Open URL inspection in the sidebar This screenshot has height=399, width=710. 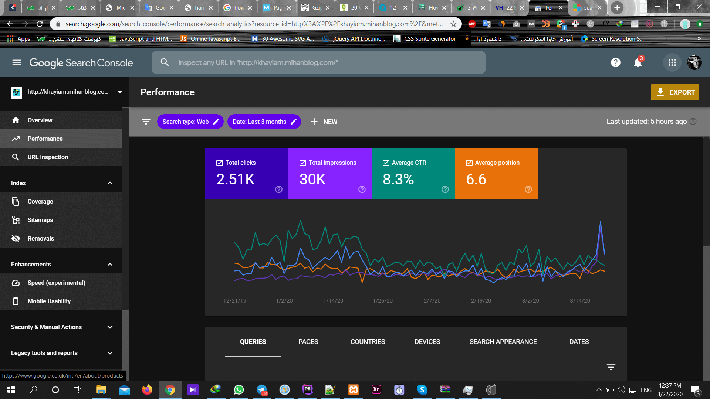click(61, 157)
